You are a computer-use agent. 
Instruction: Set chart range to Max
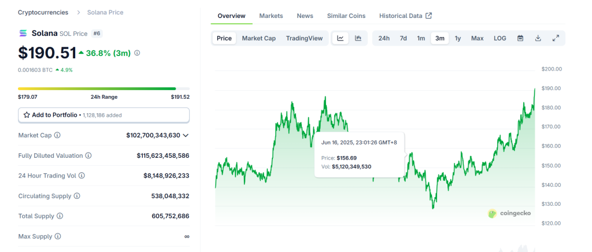tap(477, 38)
